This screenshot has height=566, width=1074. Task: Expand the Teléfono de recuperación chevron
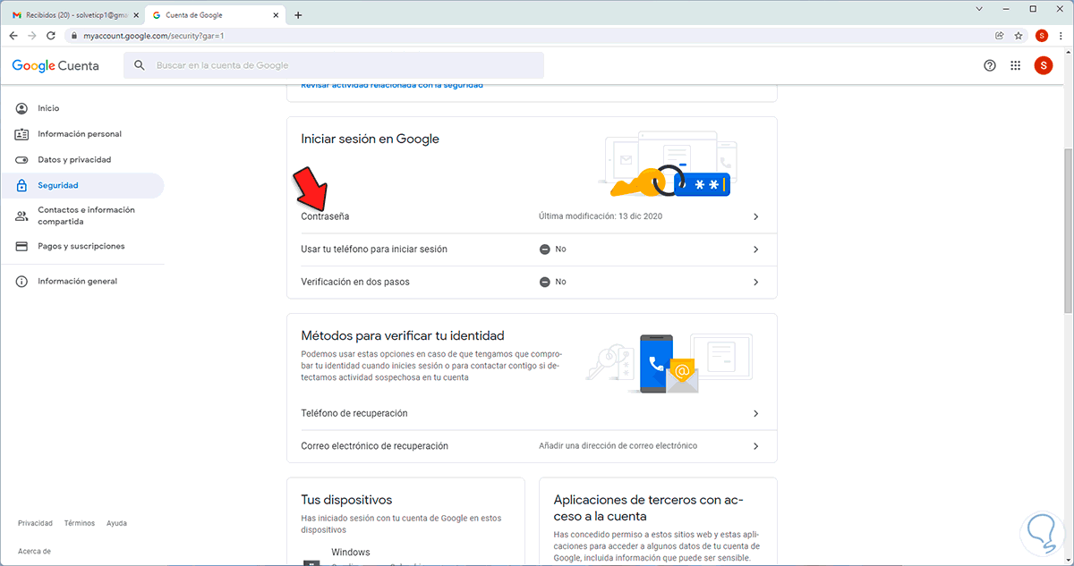pyautogui.click(x=755, y=414)
